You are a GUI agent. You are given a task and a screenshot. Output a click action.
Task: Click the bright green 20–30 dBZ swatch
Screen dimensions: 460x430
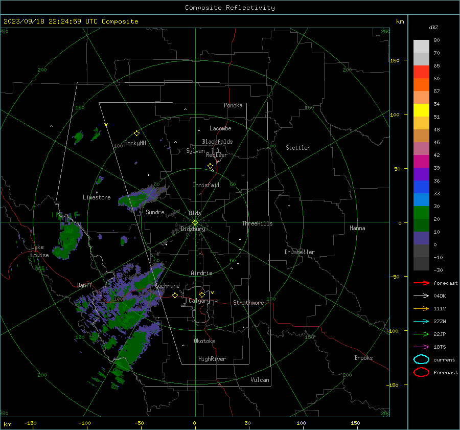pyautogui.click(x=421, y=213)
